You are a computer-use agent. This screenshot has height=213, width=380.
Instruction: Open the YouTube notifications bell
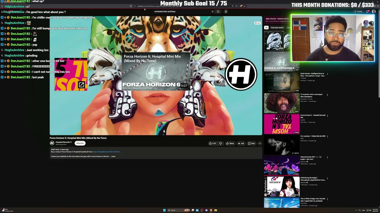(368, 12)
